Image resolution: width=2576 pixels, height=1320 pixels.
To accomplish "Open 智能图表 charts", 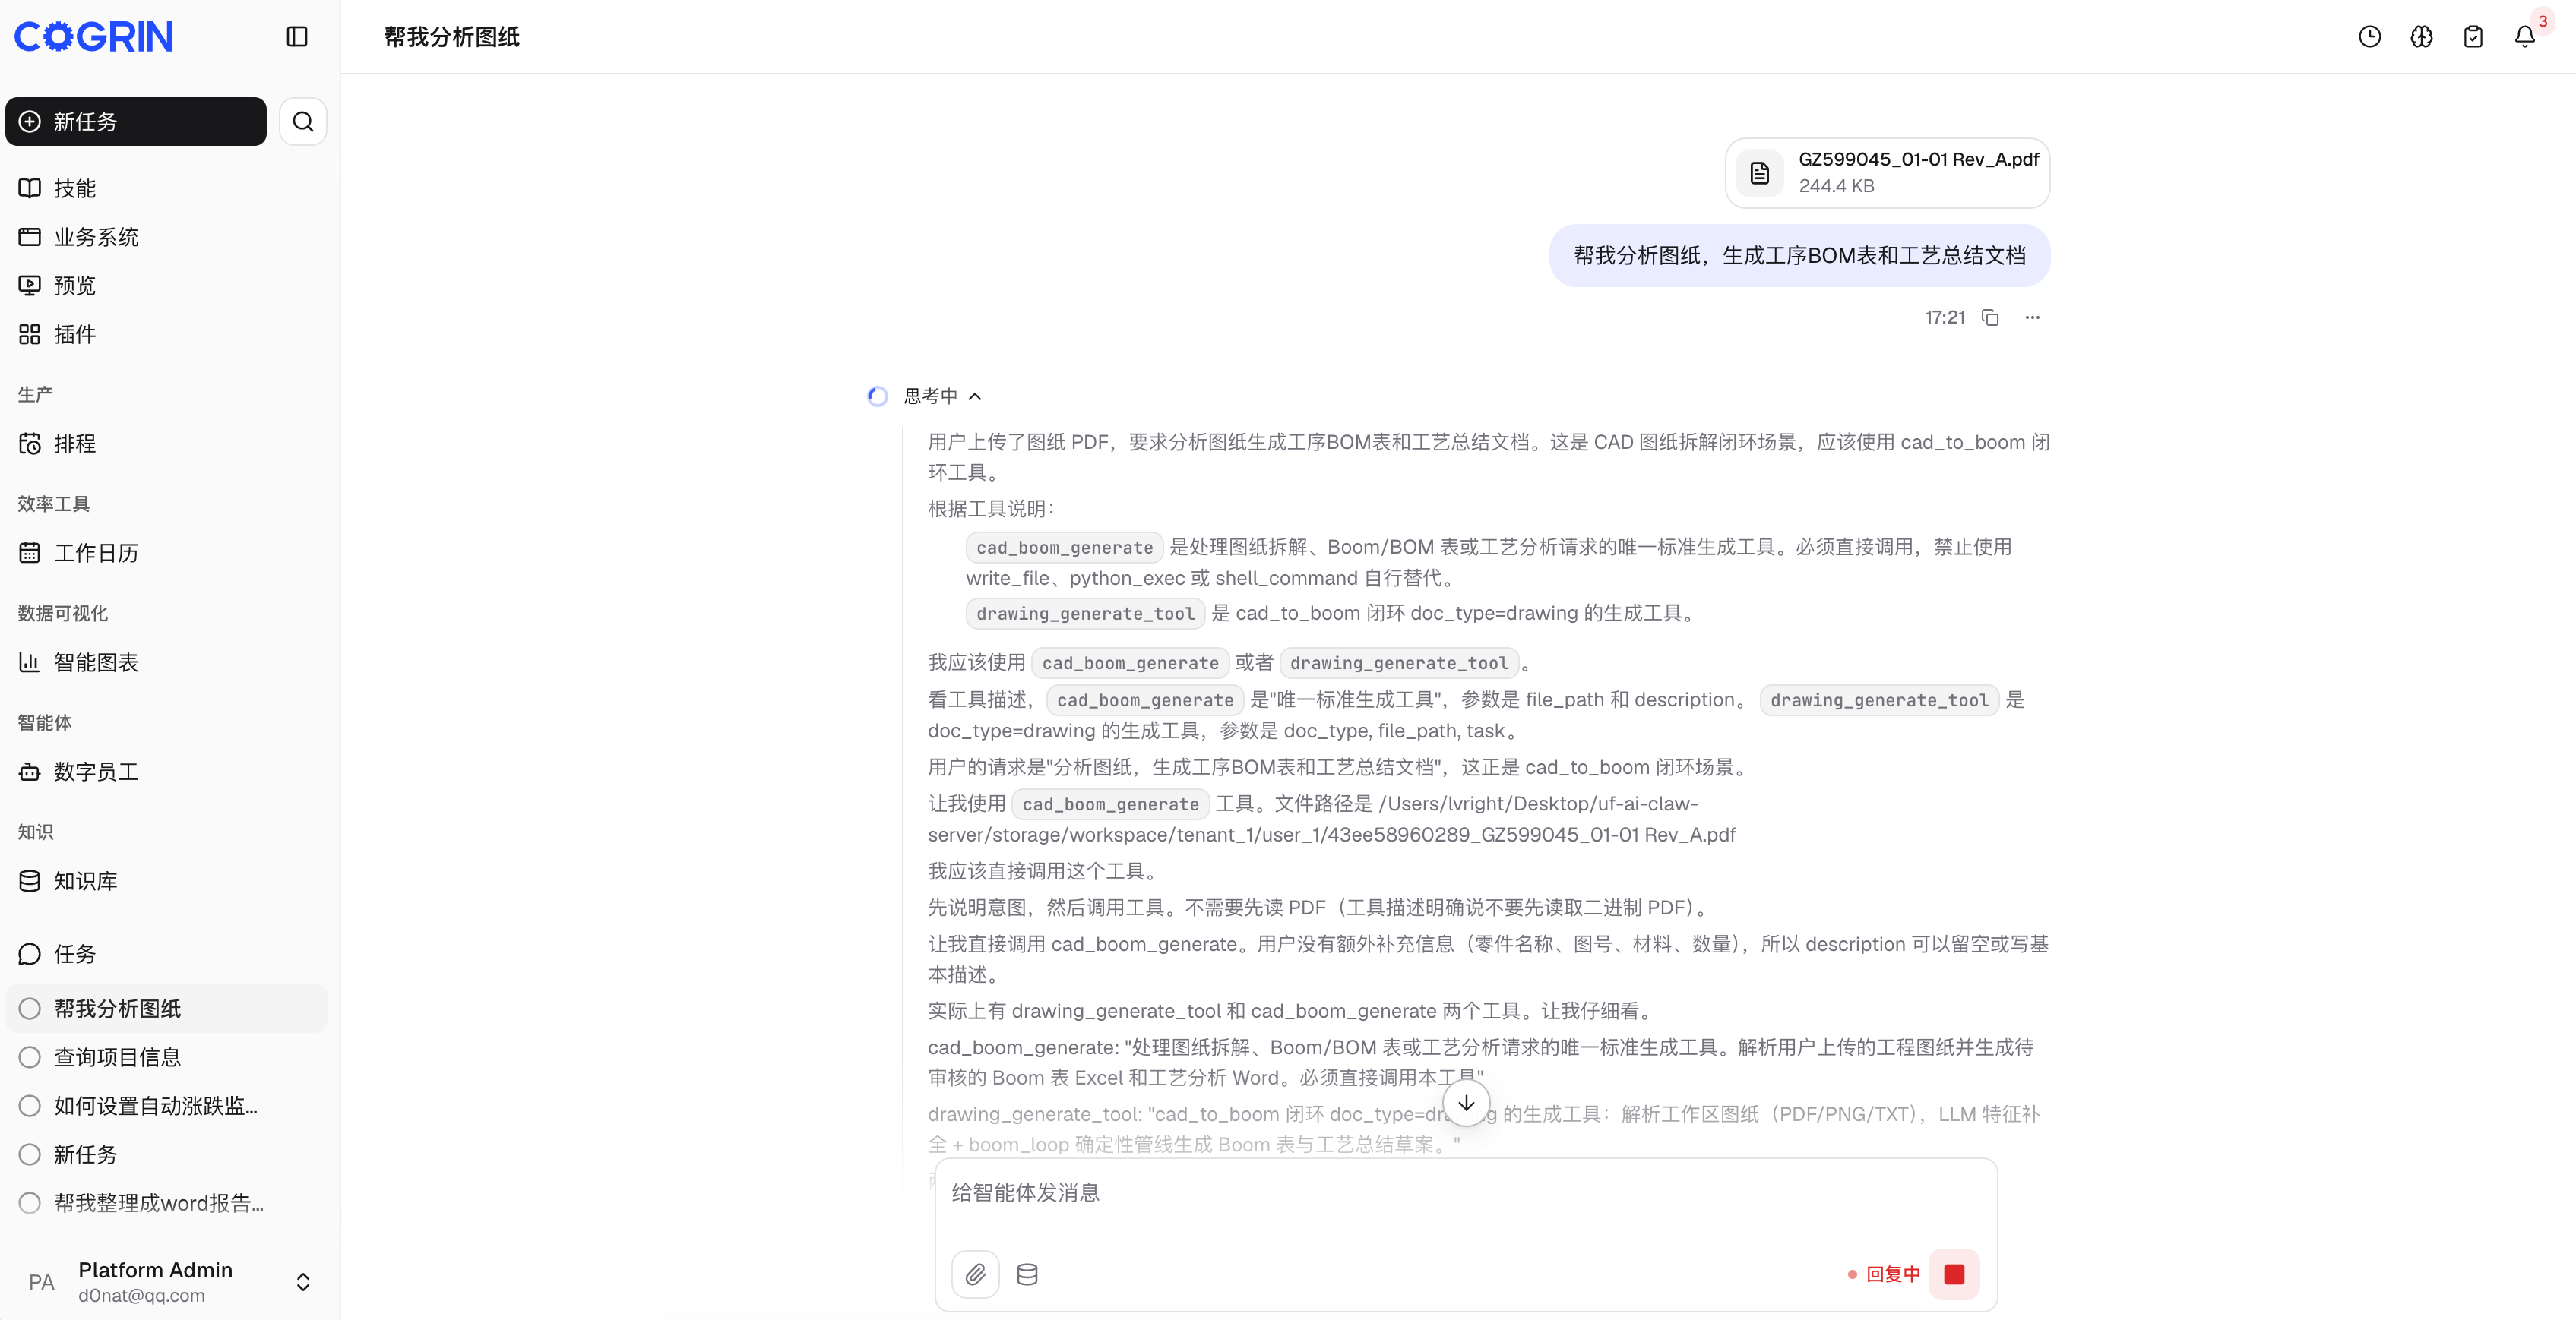I will coord(166,662).
